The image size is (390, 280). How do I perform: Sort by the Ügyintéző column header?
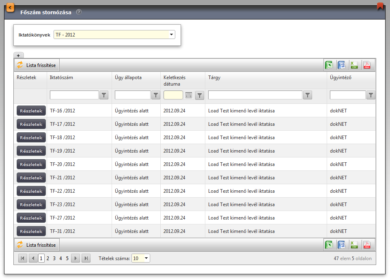point(340,78)
